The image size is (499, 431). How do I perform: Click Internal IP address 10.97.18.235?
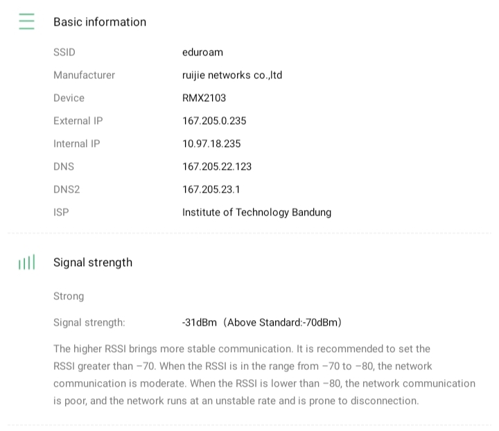[211, 144]
